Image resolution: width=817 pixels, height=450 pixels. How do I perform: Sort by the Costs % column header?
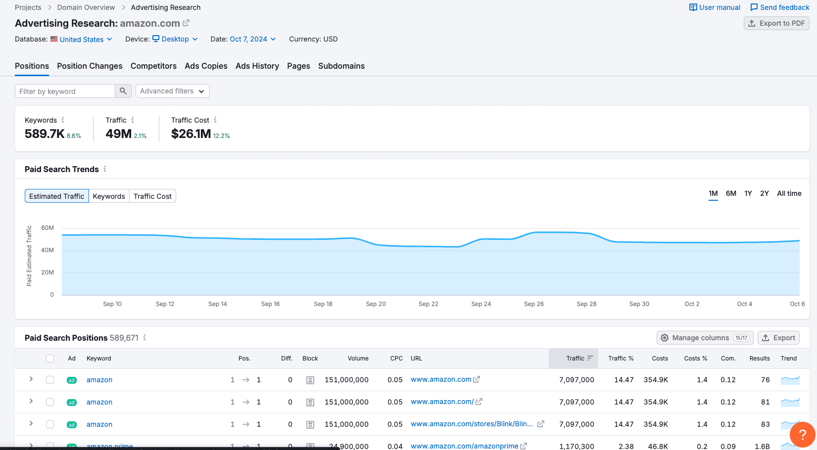point(695,359)
